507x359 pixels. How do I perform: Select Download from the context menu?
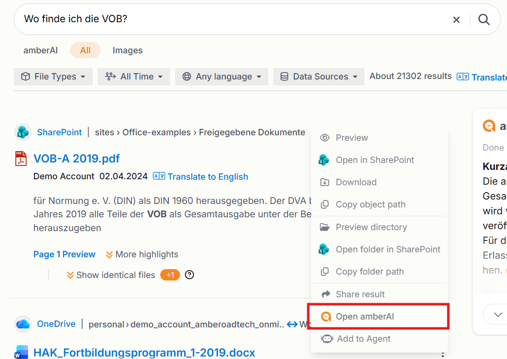click(x=380, y=182)
